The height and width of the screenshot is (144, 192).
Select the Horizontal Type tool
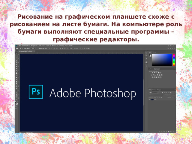[16, 88]
